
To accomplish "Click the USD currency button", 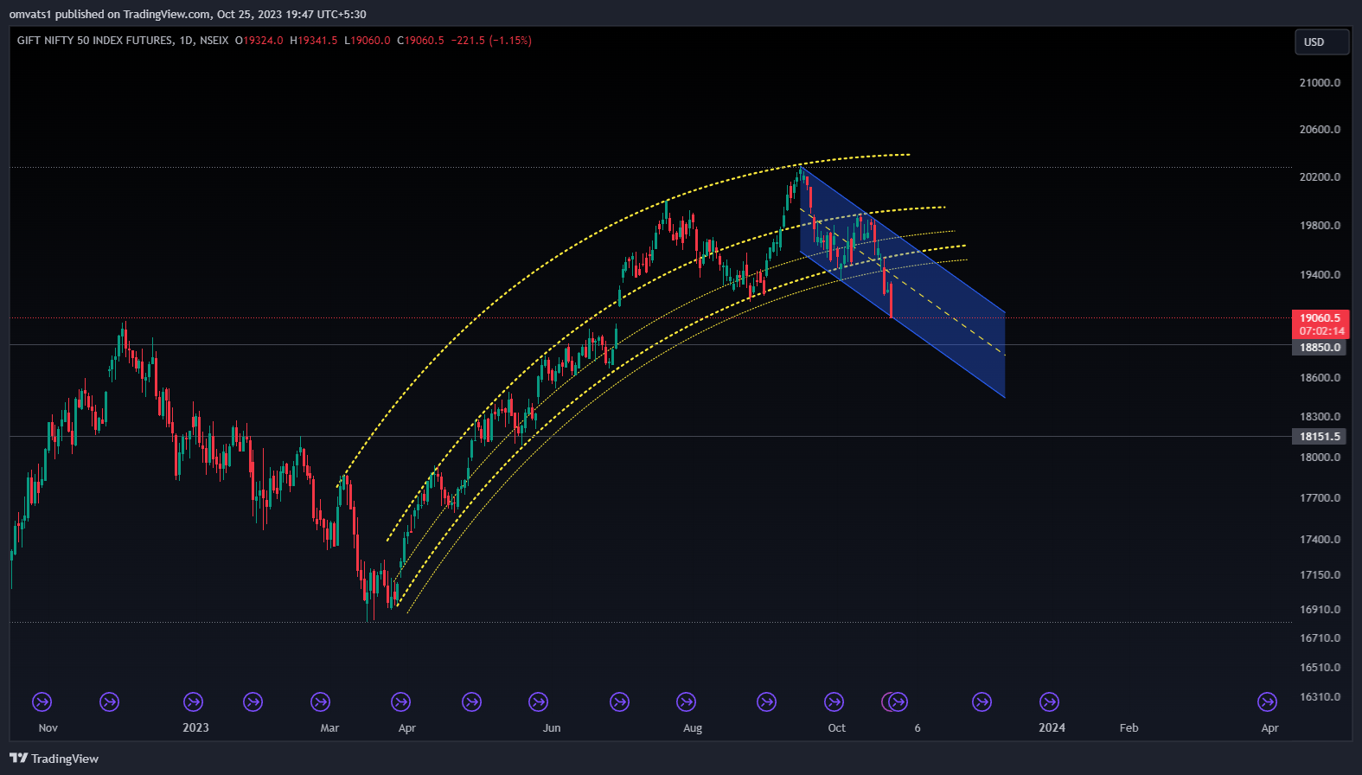I will (1321, 42).
